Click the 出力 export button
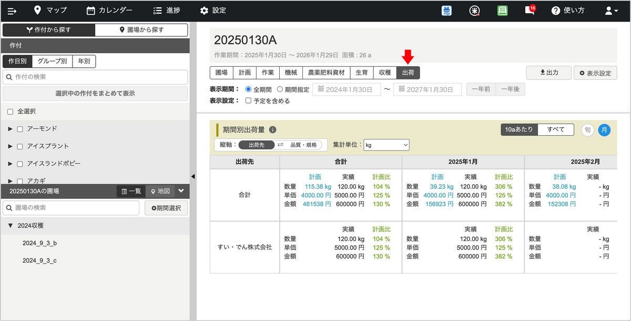Screen dimensions: 631x321 coord(549,73)
